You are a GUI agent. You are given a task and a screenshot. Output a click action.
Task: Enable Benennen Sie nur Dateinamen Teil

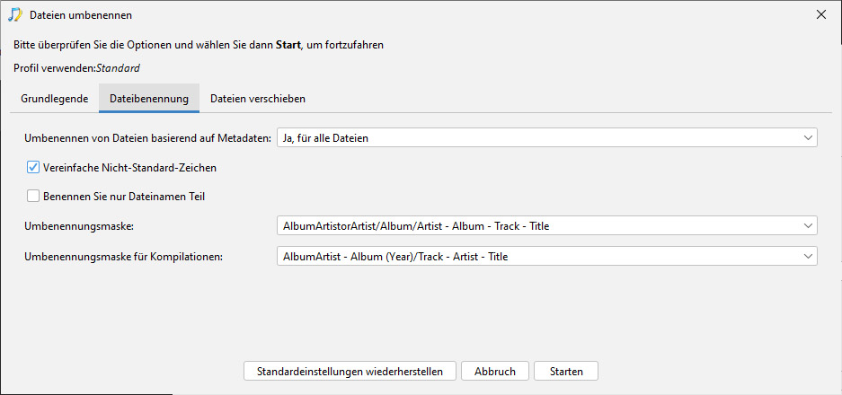33,197
